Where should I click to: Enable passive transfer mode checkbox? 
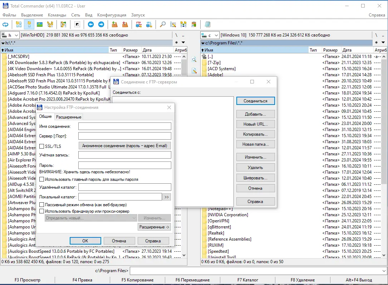pyautogui.click(x=41, y=205)
